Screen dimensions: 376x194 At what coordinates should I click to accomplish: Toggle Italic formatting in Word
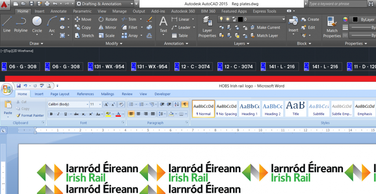pos(58,114)
